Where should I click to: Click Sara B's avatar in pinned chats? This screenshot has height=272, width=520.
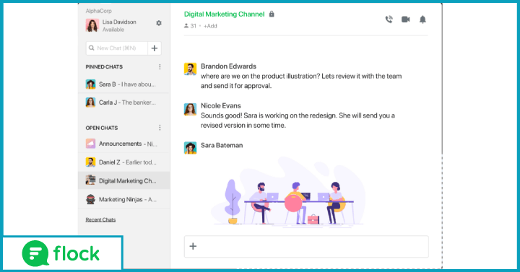coord(90,84)
